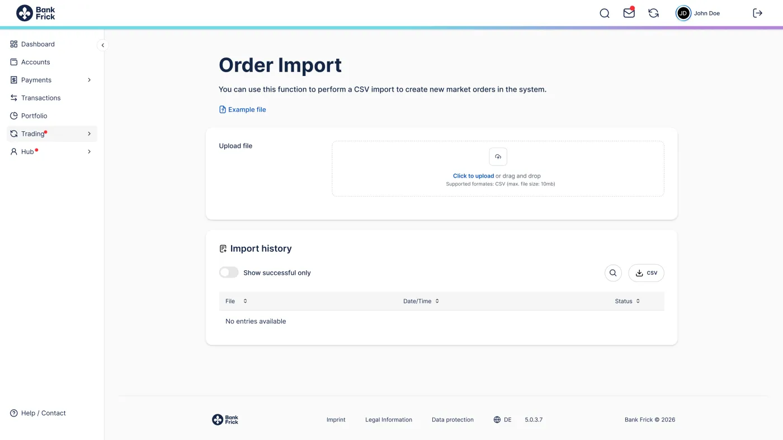Open Data protection footer link
Screen dimensions: 783x440
click(x=452, y=420)
